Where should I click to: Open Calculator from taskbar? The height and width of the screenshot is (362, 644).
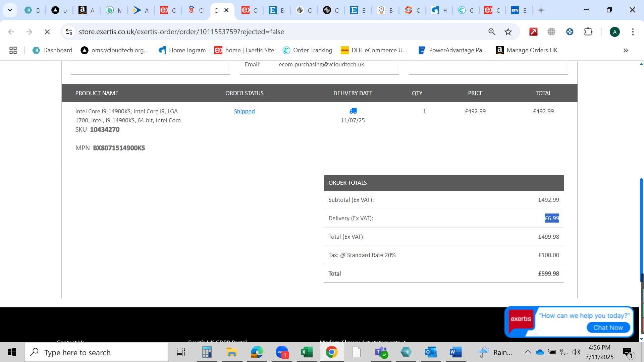pos(207,352)
